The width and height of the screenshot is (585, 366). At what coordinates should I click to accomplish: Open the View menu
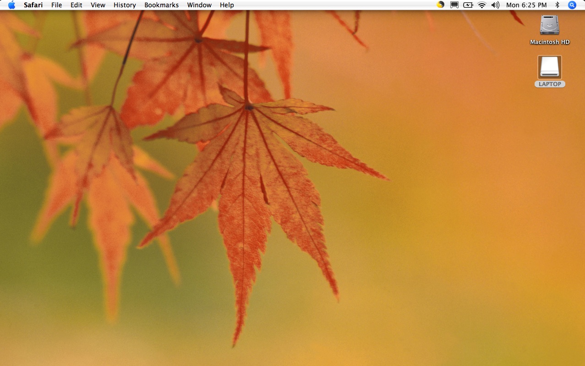98,5
